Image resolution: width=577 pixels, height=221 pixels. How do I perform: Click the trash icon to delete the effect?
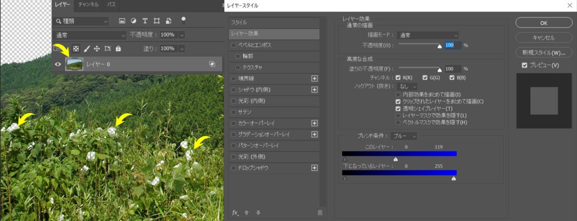(x=320, y=213)
